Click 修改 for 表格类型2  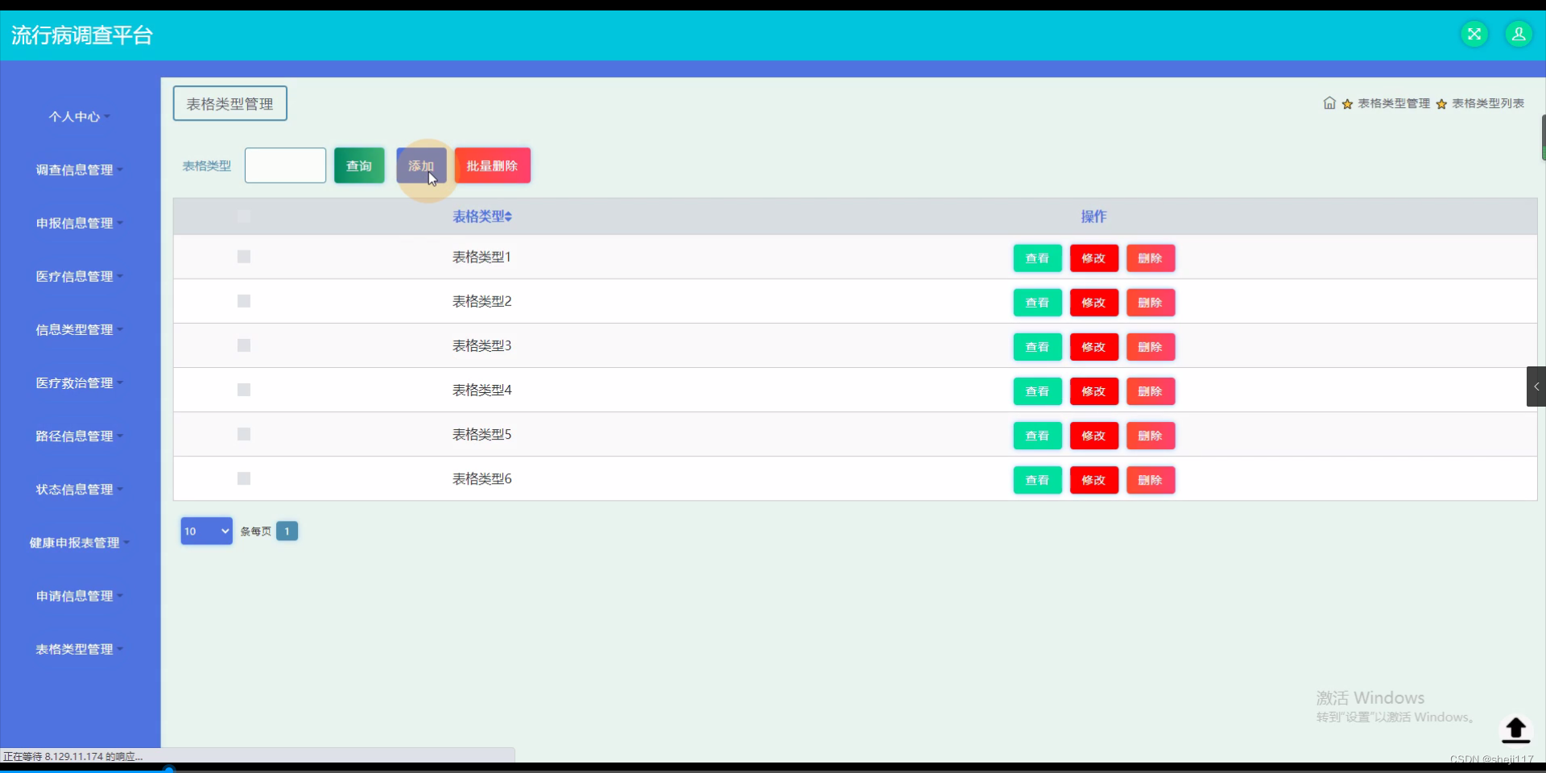pyautogui.click(x=1093, y=303)
